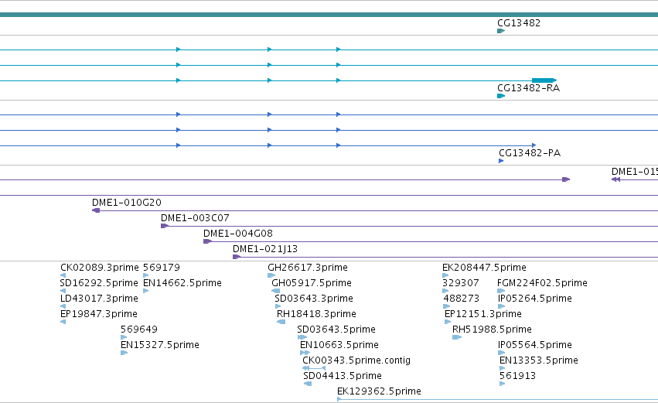
Task: Select GH26617.3prime EST label
Action: (308, 268)
